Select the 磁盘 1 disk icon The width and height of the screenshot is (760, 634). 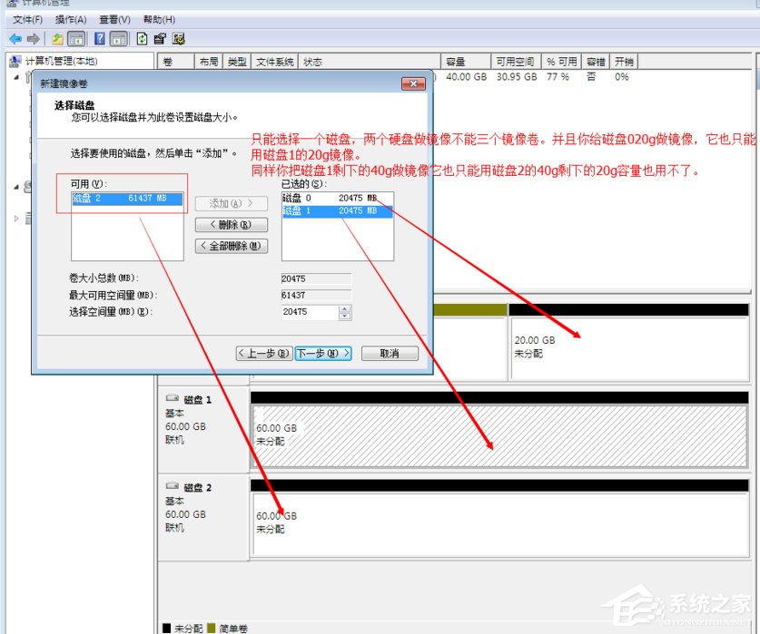coord(173,397)
